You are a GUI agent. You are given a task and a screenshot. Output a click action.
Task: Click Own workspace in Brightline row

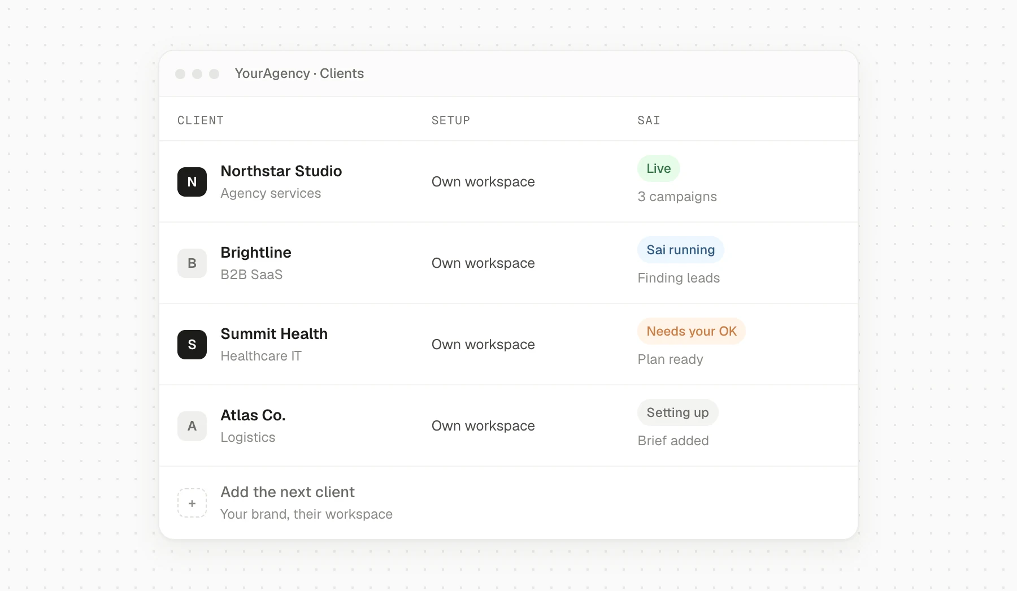[x=483, y=263]
